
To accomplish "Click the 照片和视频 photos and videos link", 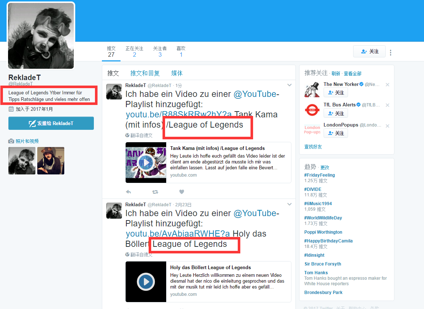I will [x=27, y=141].
